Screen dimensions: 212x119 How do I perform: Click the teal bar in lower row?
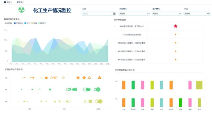pyautogui.click(x=161, y=102)
